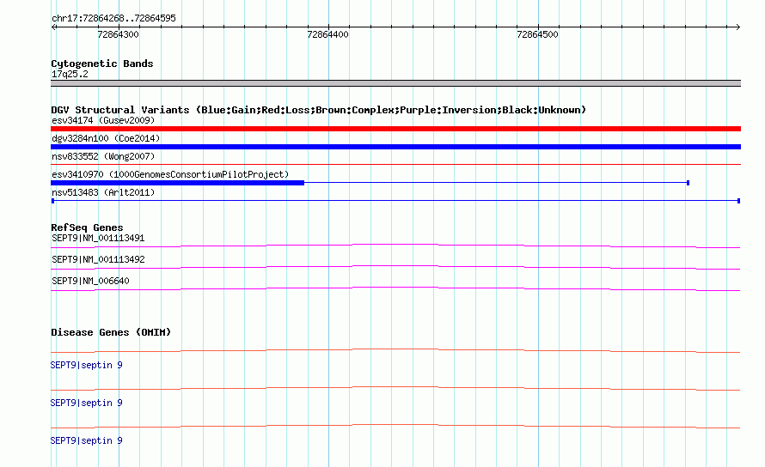
Task: Click the right end marker of esv3410970
Action: coord(688,183)
